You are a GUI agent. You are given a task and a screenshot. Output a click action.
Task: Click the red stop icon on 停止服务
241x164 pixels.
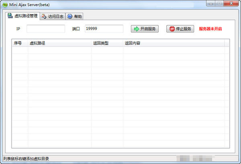pos(172,29)
